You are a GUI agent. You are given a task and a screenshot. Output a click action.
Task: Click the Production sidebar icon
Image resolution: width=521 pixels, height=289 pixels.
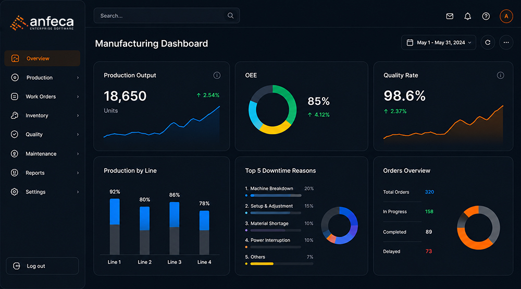pyautogui.click(x=15, y=78)
